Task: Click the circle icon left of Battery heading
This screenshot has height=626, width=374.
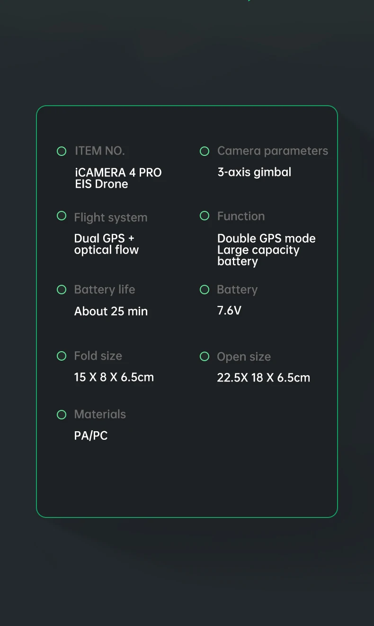Action: tap(205, 290)
